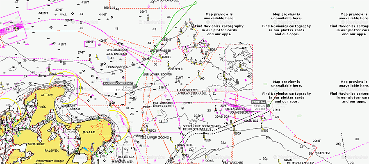The height and width of the screenshot is (164, 369).
Task: Click the Fortuna 0.2 Knots info box
Action: (x=259, y=107)
